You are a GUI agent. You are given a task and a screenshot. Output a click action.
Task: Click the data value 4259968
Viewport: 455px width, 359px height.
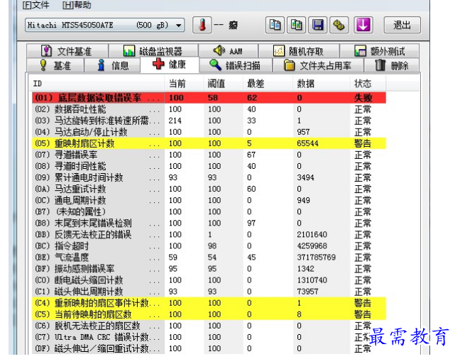[312, 246]
